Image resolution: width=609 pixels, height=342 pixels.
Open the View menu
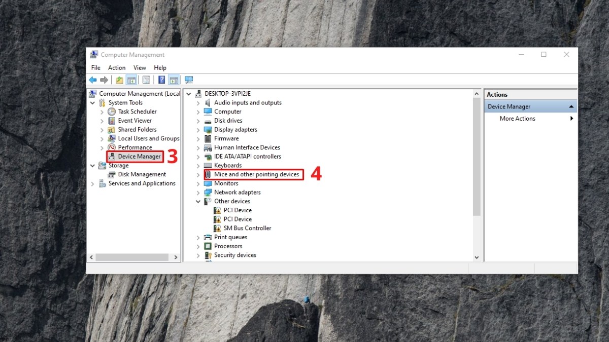[140, 68]
